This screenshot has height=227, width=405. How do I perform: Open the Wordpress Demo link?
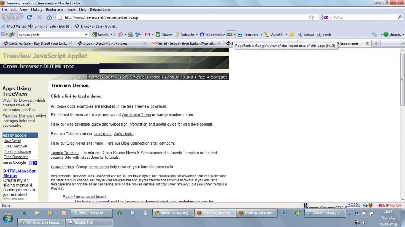[x=136, y=115]
